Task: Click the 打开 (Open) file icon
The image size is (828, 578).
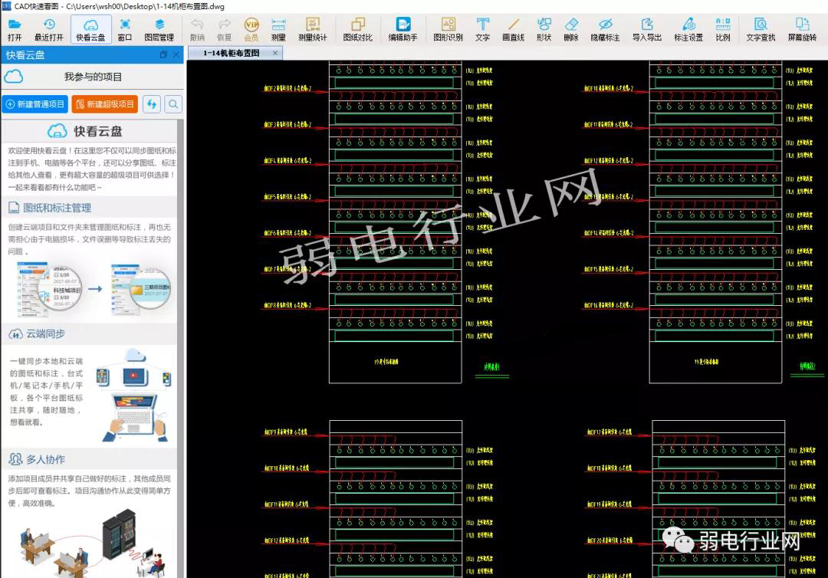Action: (x=15, y=29)
